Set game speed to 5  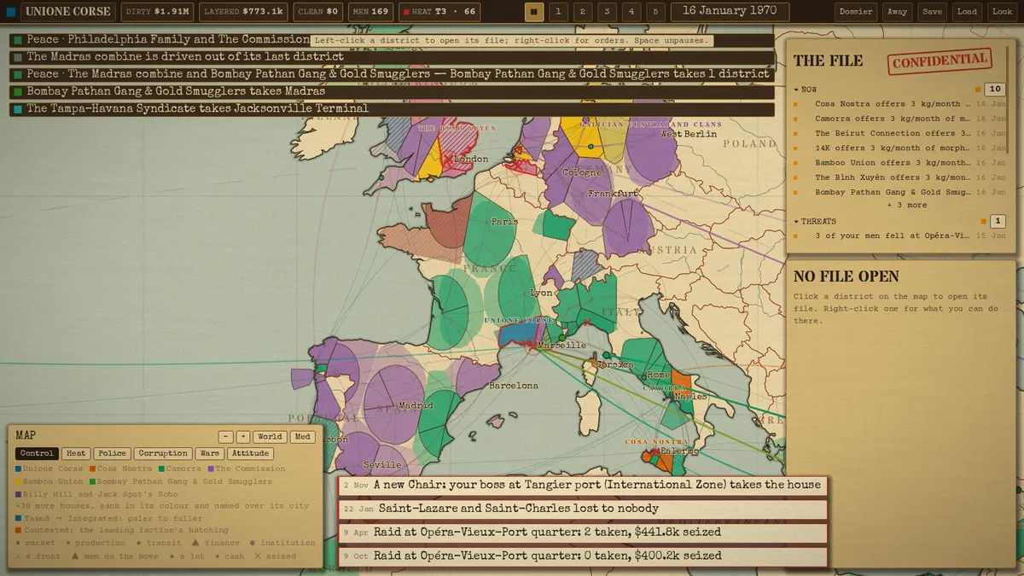pos(655,12)
